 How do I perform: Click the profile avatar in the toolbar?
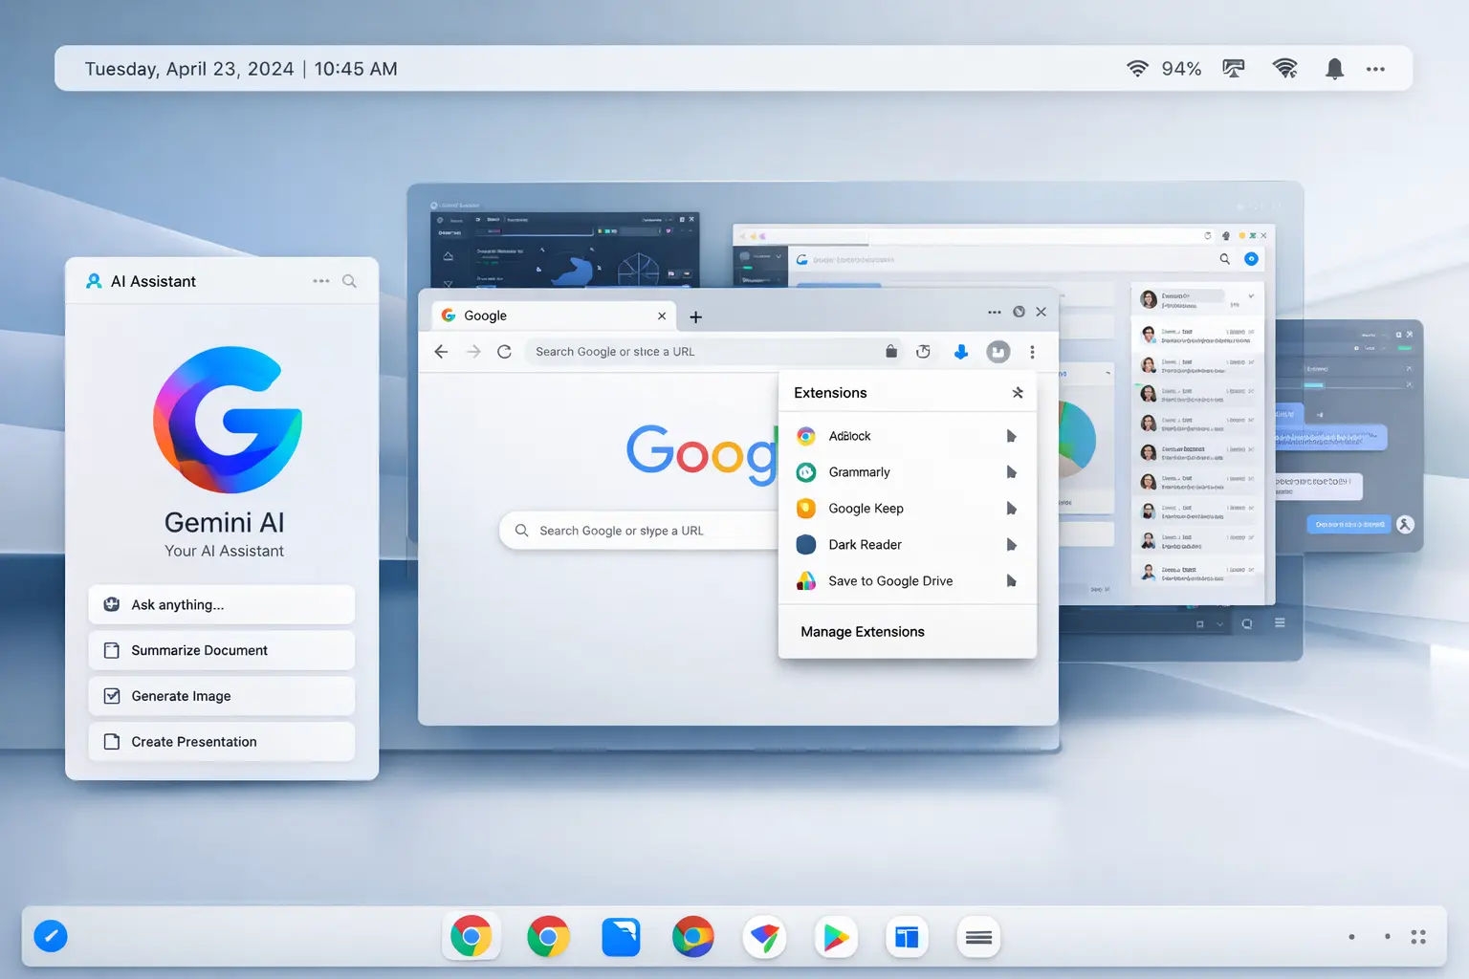[x=998, y=351]
